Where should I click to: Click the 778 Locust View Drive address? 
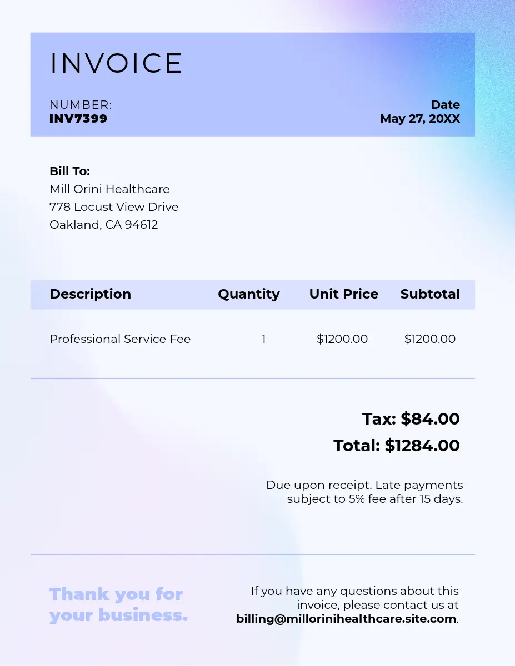point(114,207)
